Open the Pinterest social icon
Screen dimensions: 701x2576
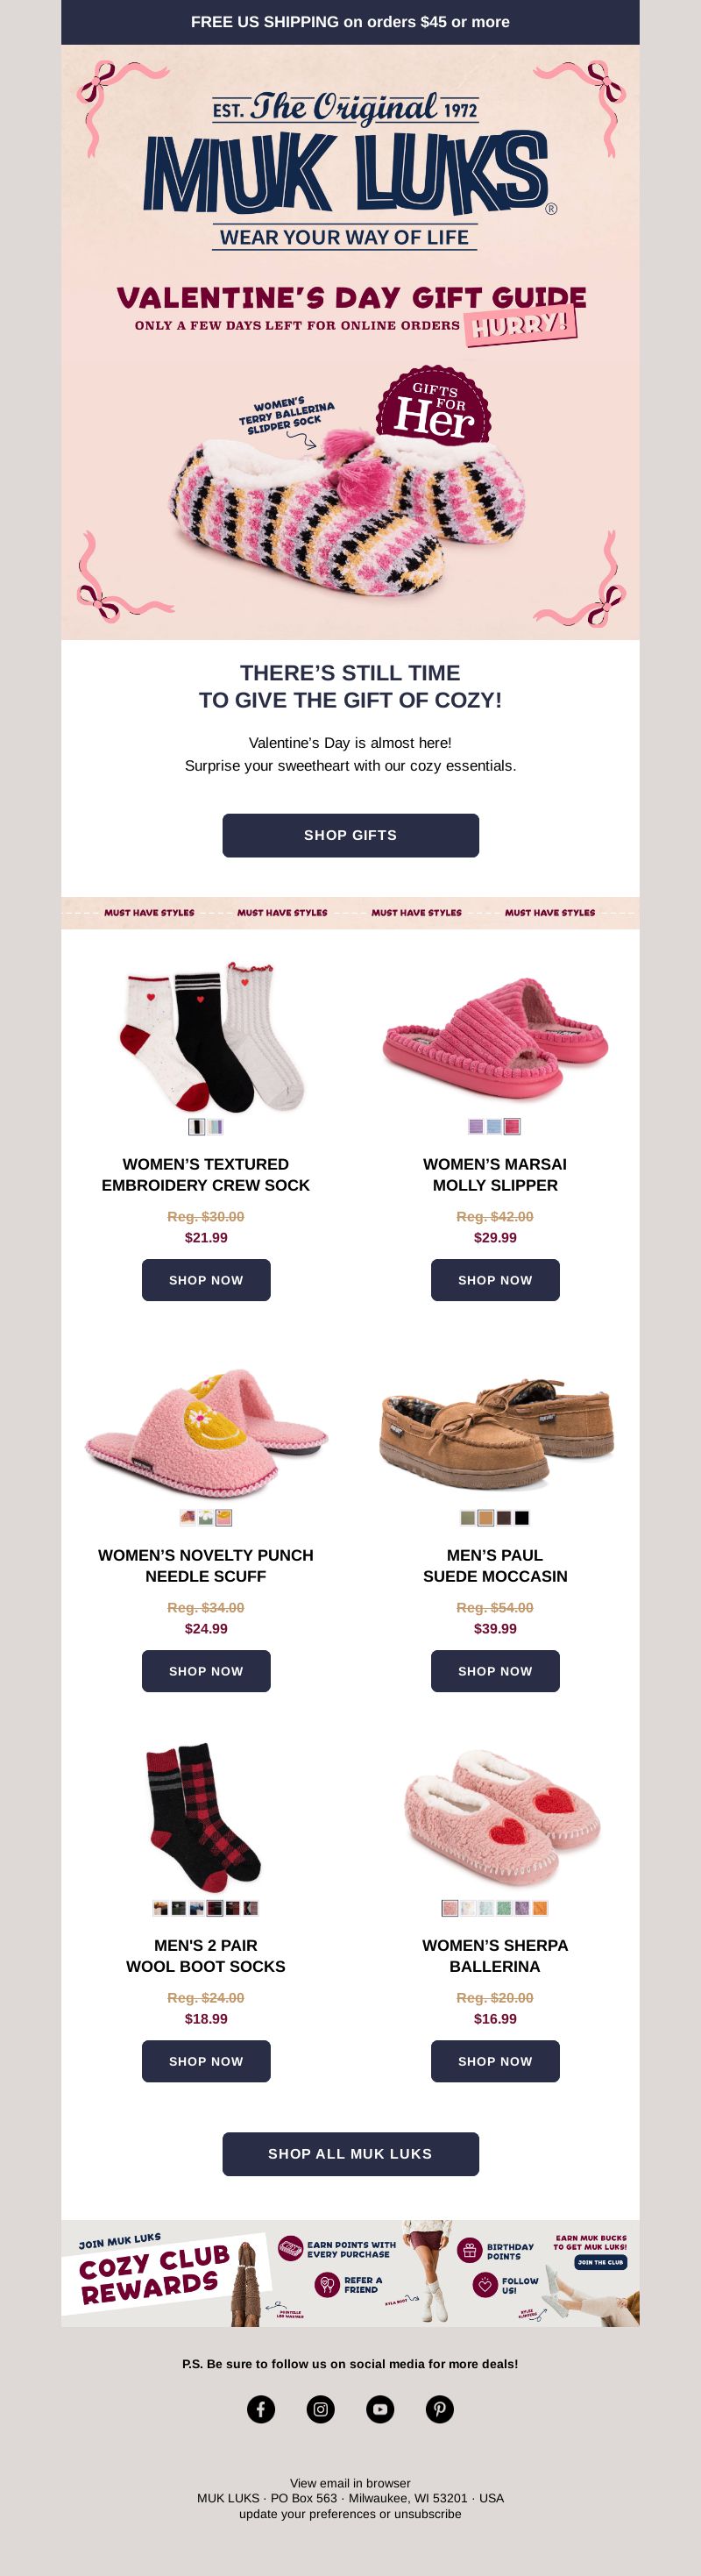click(440, 2409)
